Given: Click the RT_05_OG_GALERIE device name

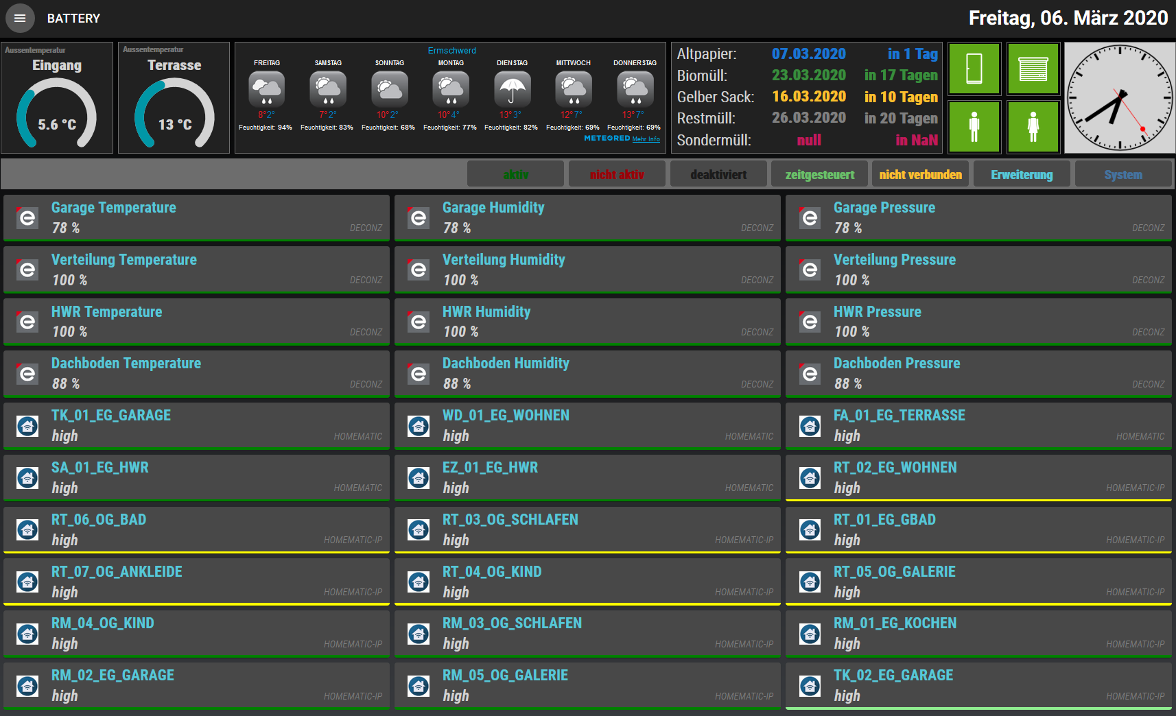Looking at the screenshot, I should 895,571.
